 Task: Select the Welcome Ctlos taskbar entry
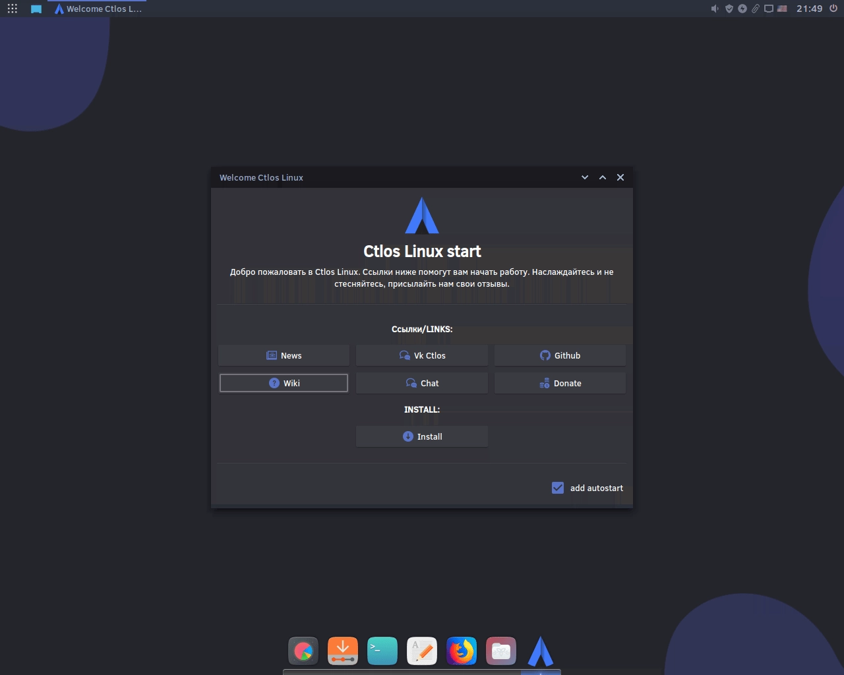pyautogui.click(x=97, y=9)
